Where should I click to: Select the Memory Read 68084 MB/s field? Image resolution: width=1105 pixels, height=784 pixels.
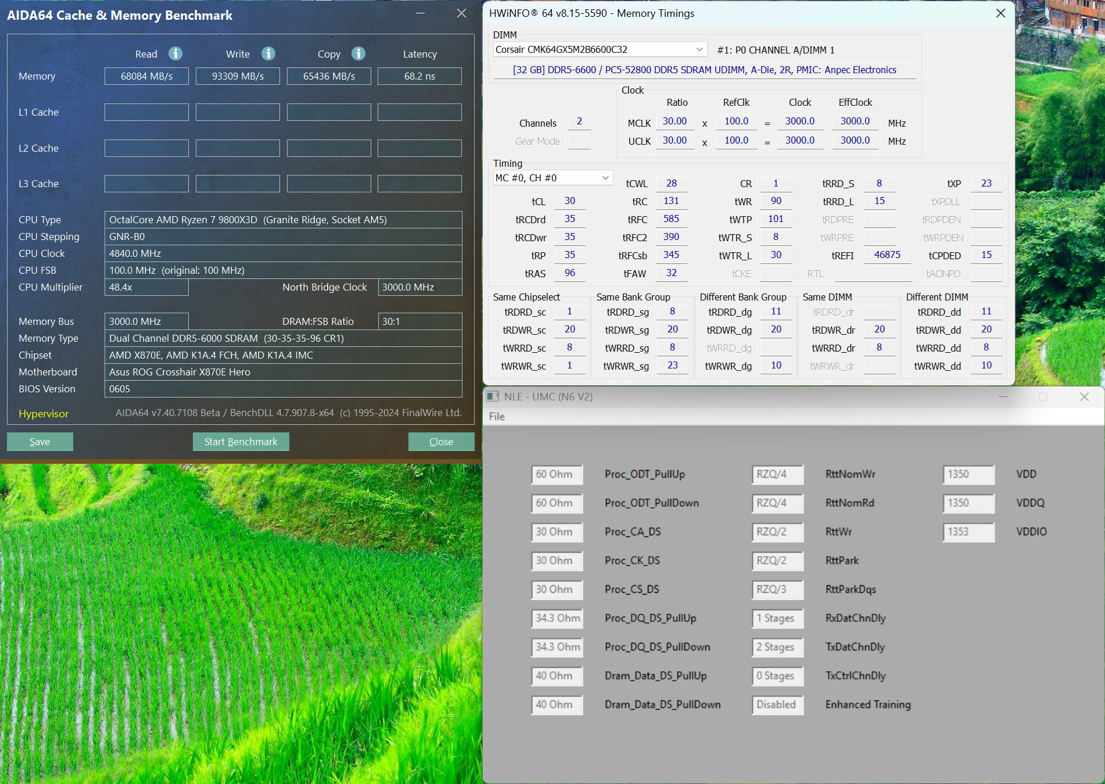coord(146,76)
